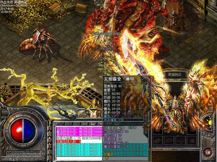This screenshot has height=162, width=217.
Task: Click the left equipment slot above bottom row
Action: point(158,130)
